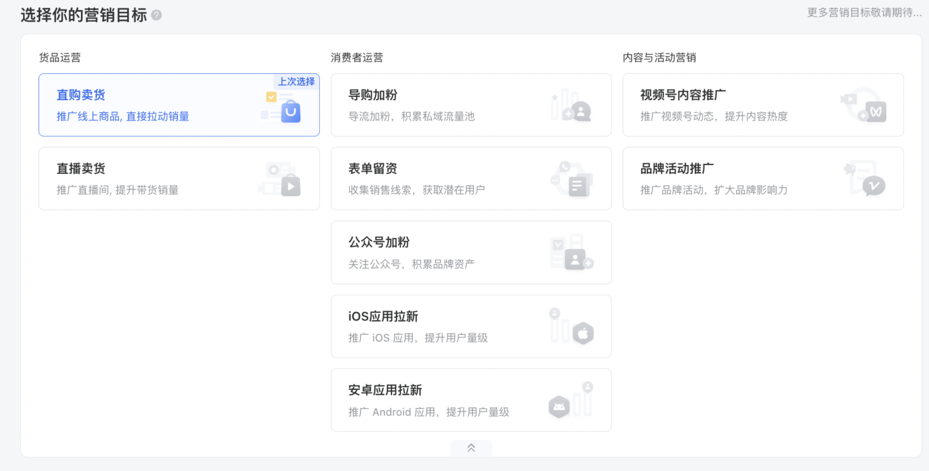Click the play video icon in 直播卖货

291,186
